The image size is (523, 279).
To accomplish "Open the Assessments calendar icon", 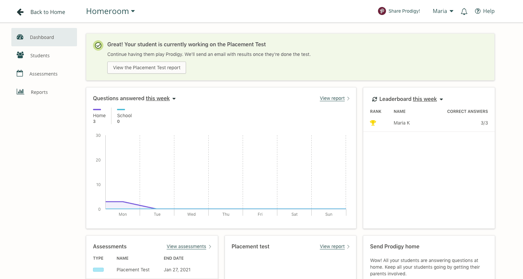I will [x=20, y=73].
